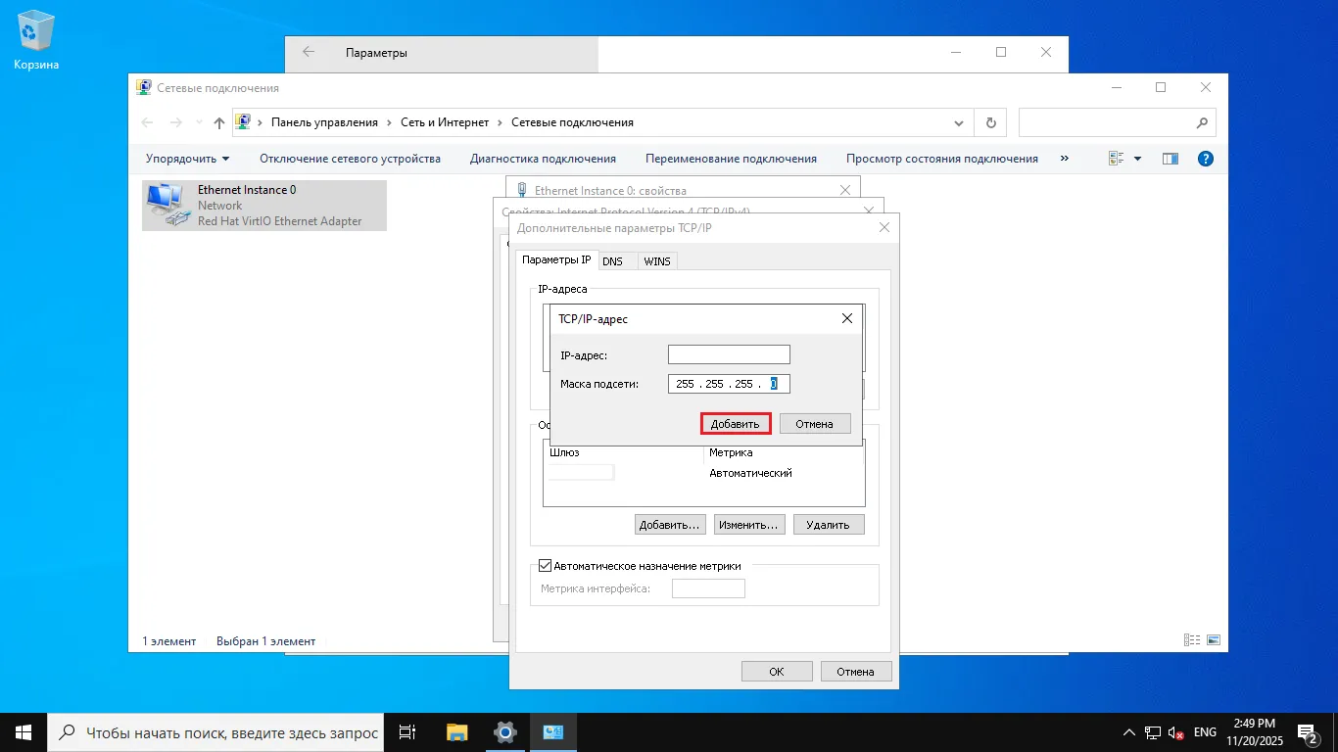1338x752 pixels.
Task: Show hidden toolbar commands chevron
Action: pyautogui.click(x=1065, y=159)
